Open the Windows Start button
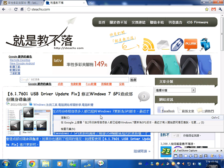Image resolution: width=224 pixels, height=168 pixels. click(5, 164)
